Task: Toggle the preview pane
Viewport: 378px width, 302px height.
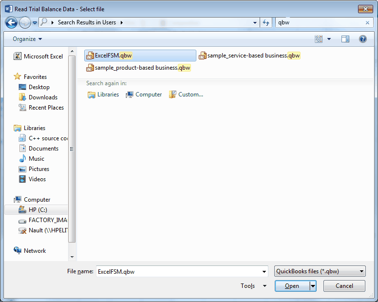Action: 345,39
